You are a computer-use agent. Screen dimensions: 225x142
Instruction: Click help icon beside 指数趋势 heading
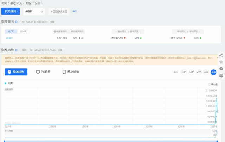(x=16, y=50)
